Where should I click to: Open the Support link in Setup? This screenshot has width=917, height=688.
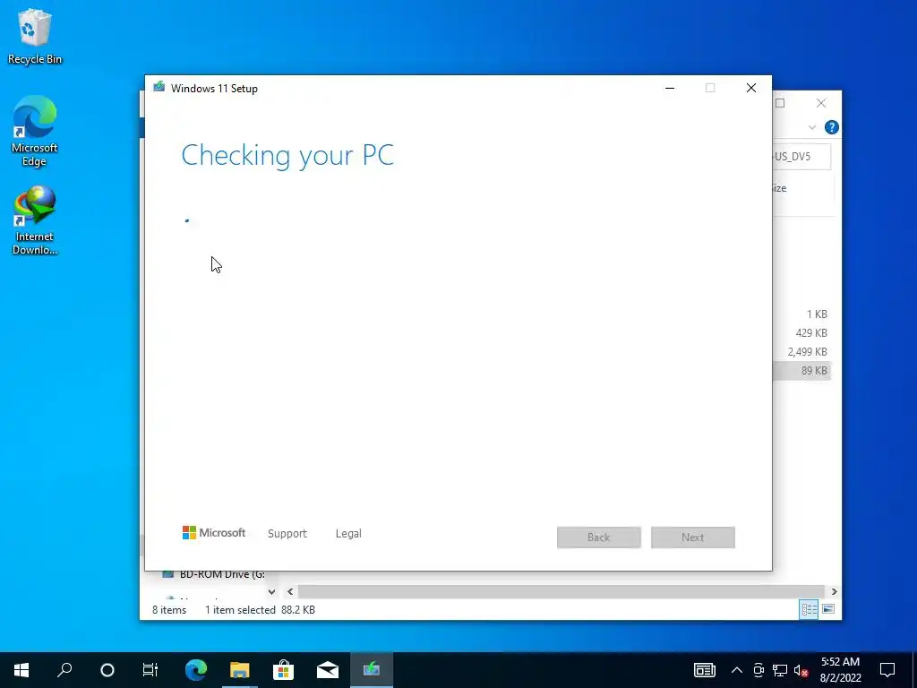coord(287,534)
